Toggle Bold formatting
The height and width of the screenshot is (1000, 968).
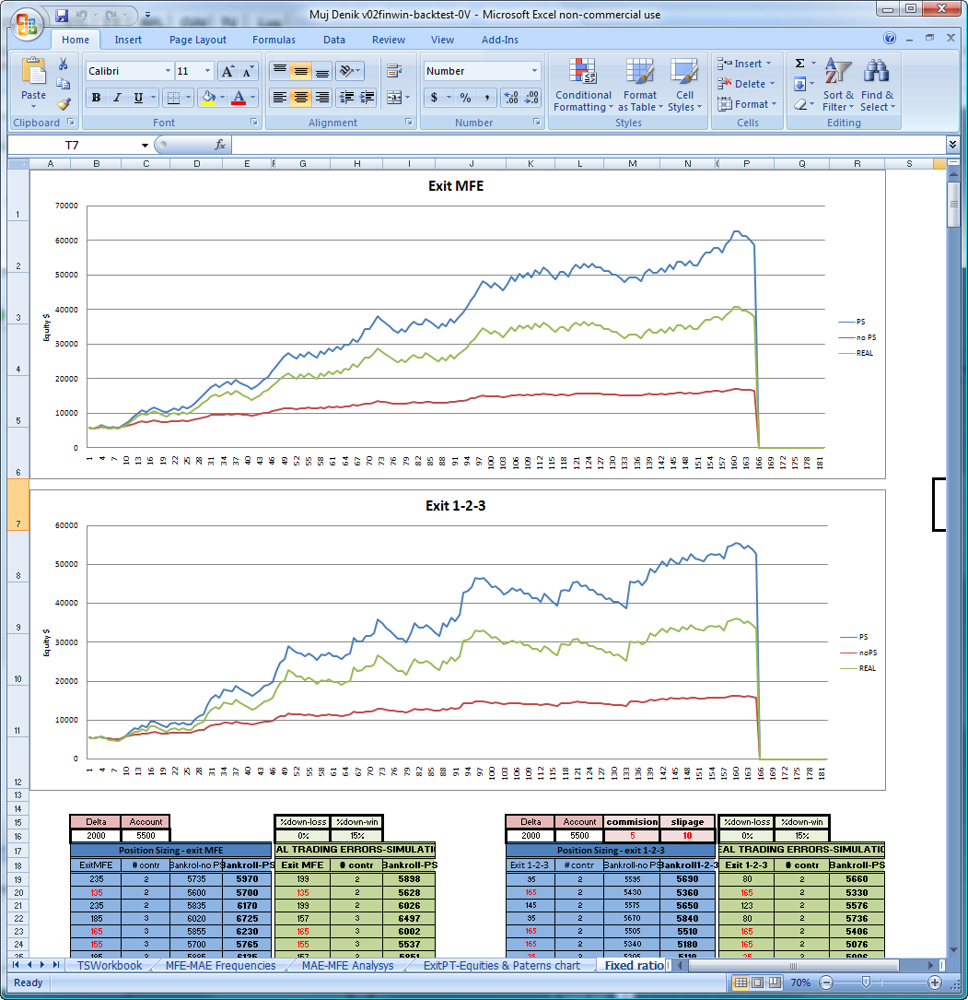coord(95,98)
